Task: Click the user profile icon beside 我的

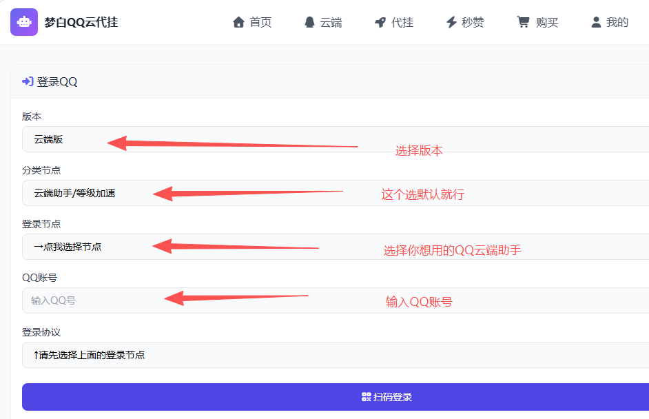Action: [596, 22]
